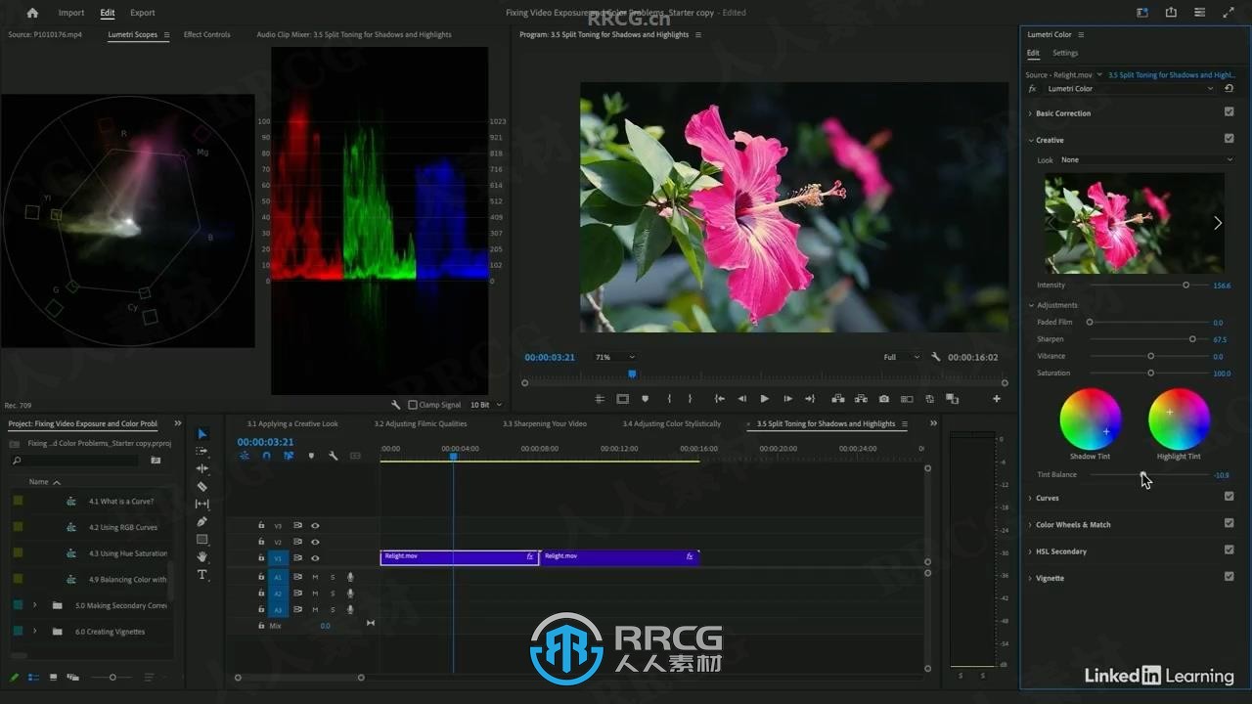Select the Hand tool

click(202, 556)
